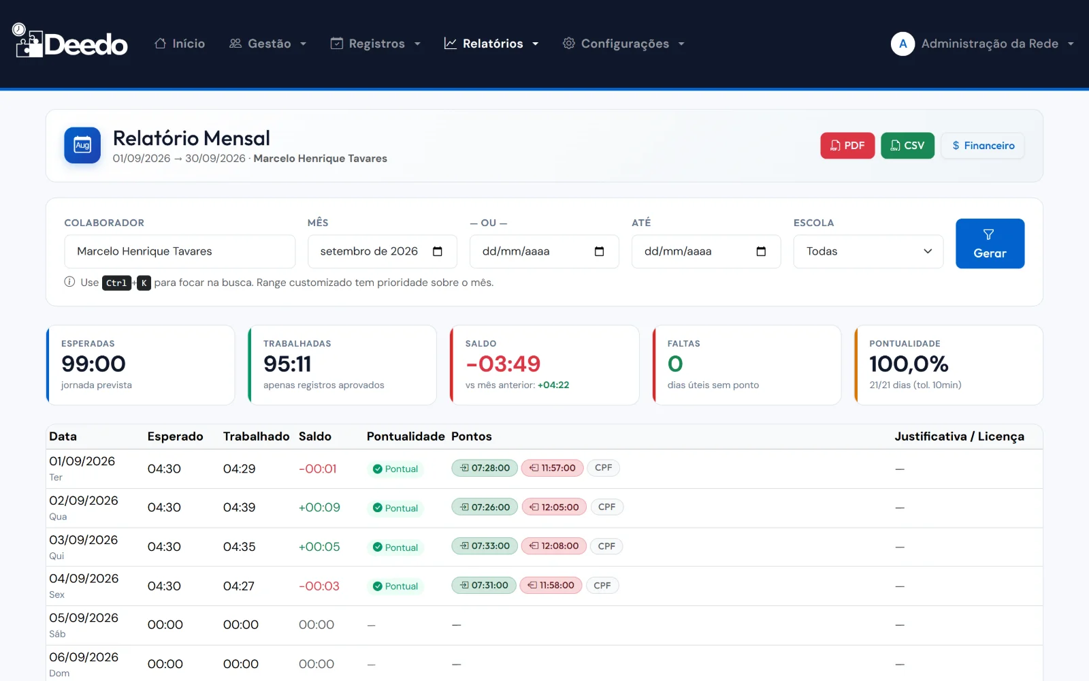Expand the Escola dropdown showing Todas

pyautogui.click(x=868, y=251)
